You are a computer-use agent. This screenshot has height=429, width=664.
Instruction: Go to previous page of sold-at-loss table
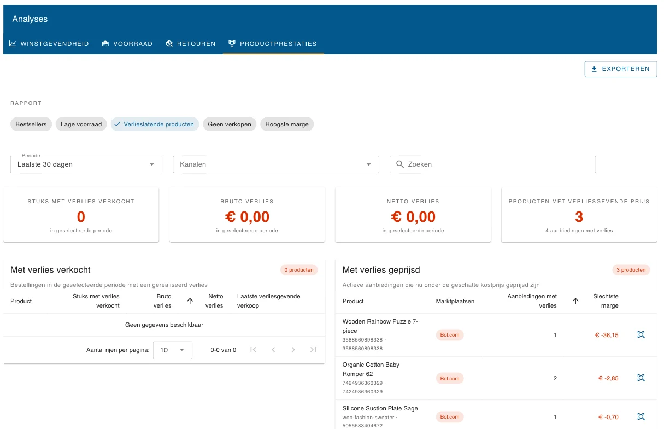273,350
